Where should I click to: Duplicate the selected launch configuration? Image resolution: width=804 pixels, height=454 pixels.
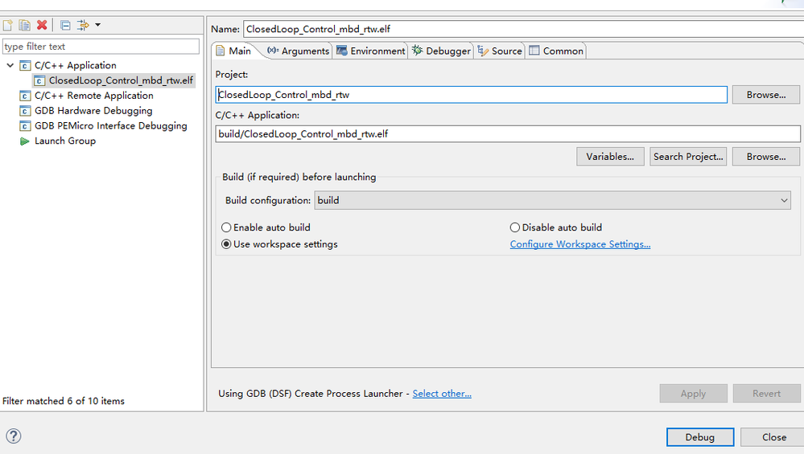click(x=24, y=26)
